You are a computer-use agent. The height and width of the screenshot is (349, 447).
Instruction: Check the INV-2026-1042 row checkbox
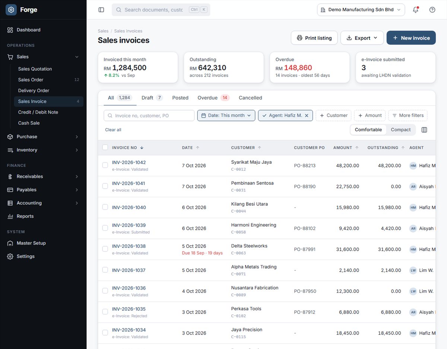pyautogui.click(x=105, y=165)
